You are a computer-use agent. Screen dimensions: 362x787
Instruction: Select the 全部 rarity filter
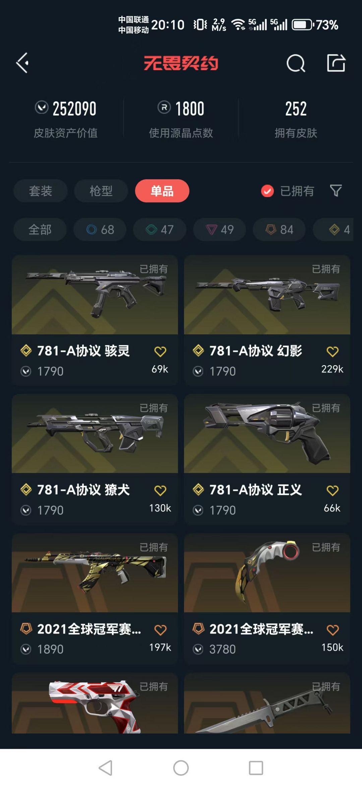40,230
